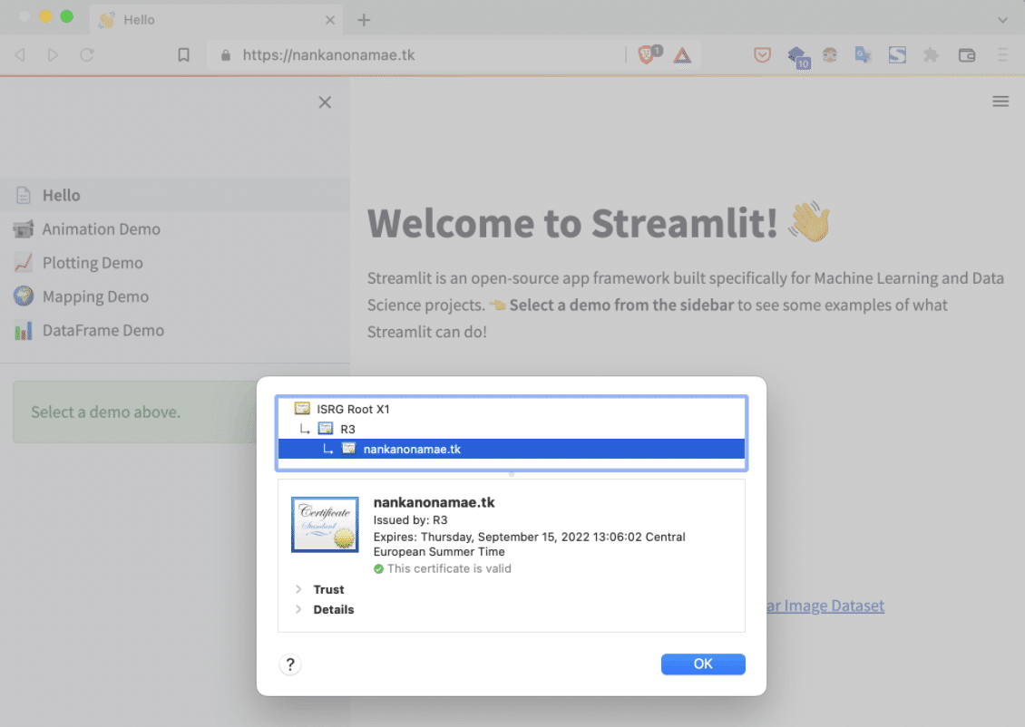The height and width of the screenshot is (727, 1025).
Task: Open Animation Demo in sidebar
Action: tap(174, 229)
